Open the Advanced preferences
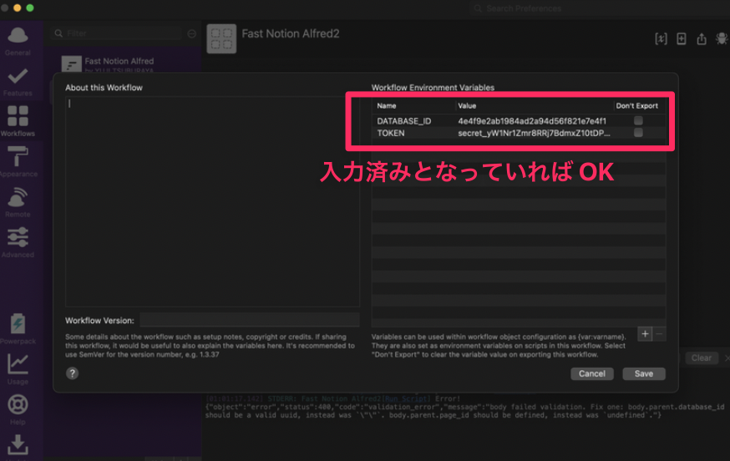Screen dimensions: 730x461 (x=18, y=242)
